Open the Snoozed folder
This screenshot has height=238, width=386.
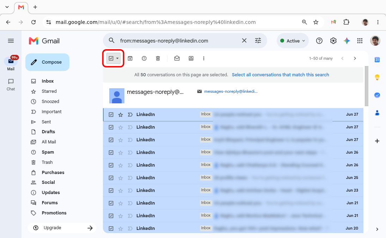pos(50,102)
